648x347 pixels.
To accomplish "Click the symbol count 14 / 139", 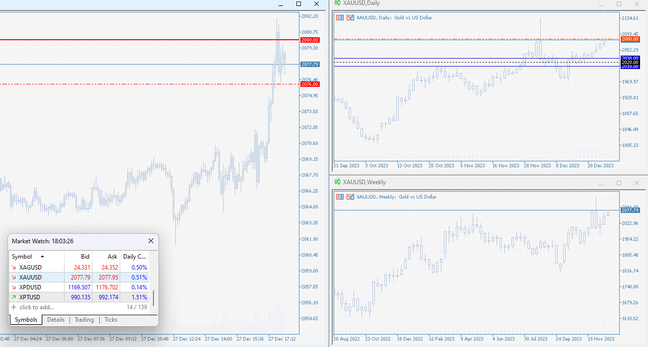I will click(x=137, y=307).
